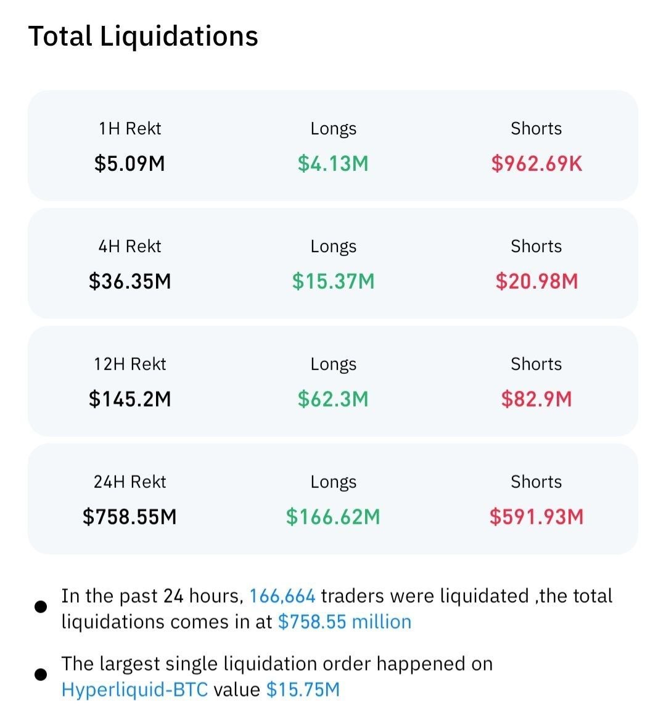Select the 1H Rekt total $5.09M
The image size is (666, 718).
coord(129,163)
